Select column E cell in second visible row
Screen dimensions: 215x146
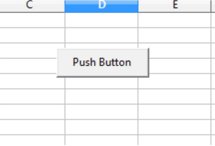click(175, 35)
